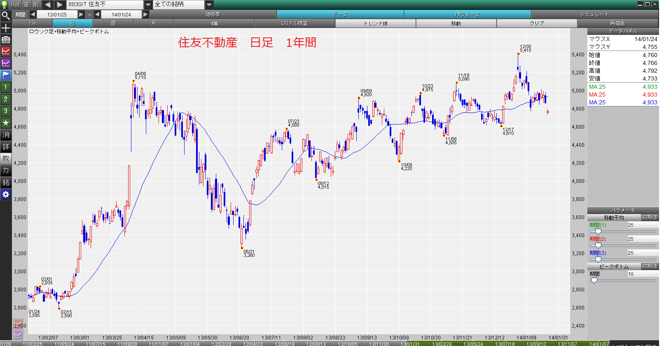664x346 pixels.
Task: Toggle the Hot button
Action: pos(15,5)
